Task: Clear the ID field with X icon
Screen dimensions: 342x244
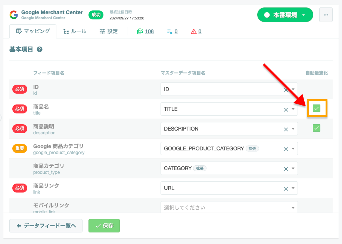Action: click(286, 90)
